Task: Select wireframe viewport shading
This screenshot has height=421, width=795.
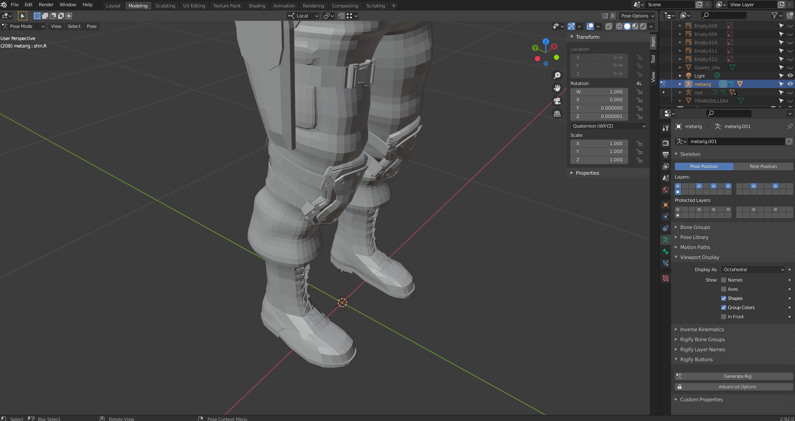Action: (619, 26)
